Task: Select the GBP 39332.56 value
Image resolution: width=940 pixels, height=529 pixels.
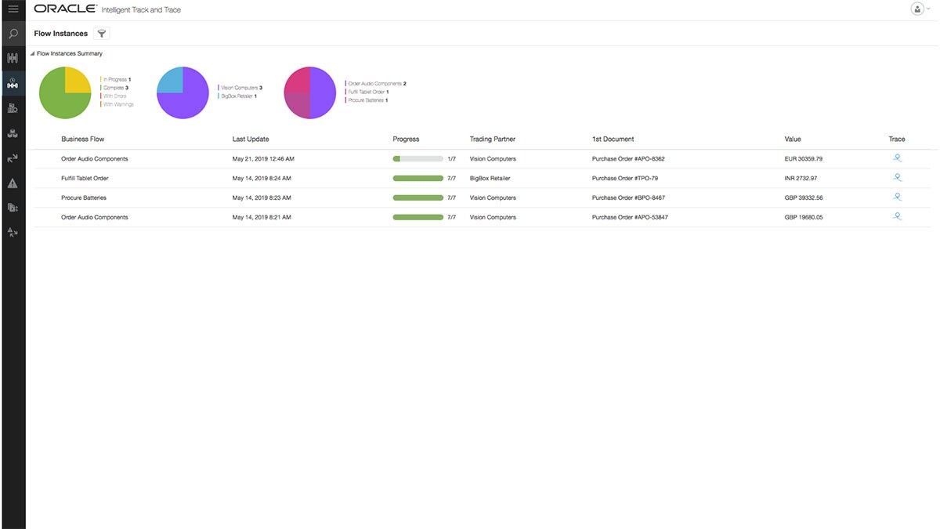Action: (x=804, y=197)
